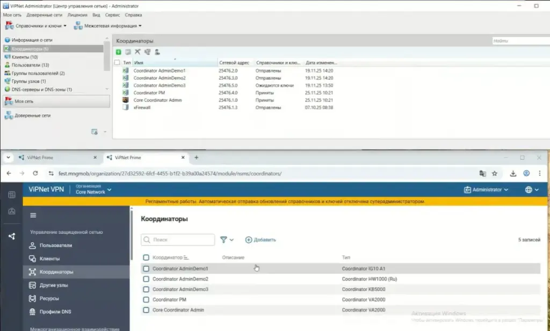This screenshot has height=331, width=550.
Task: Check the Coordinator AdminDemo1 row checkbox
Action: [146, 267]
